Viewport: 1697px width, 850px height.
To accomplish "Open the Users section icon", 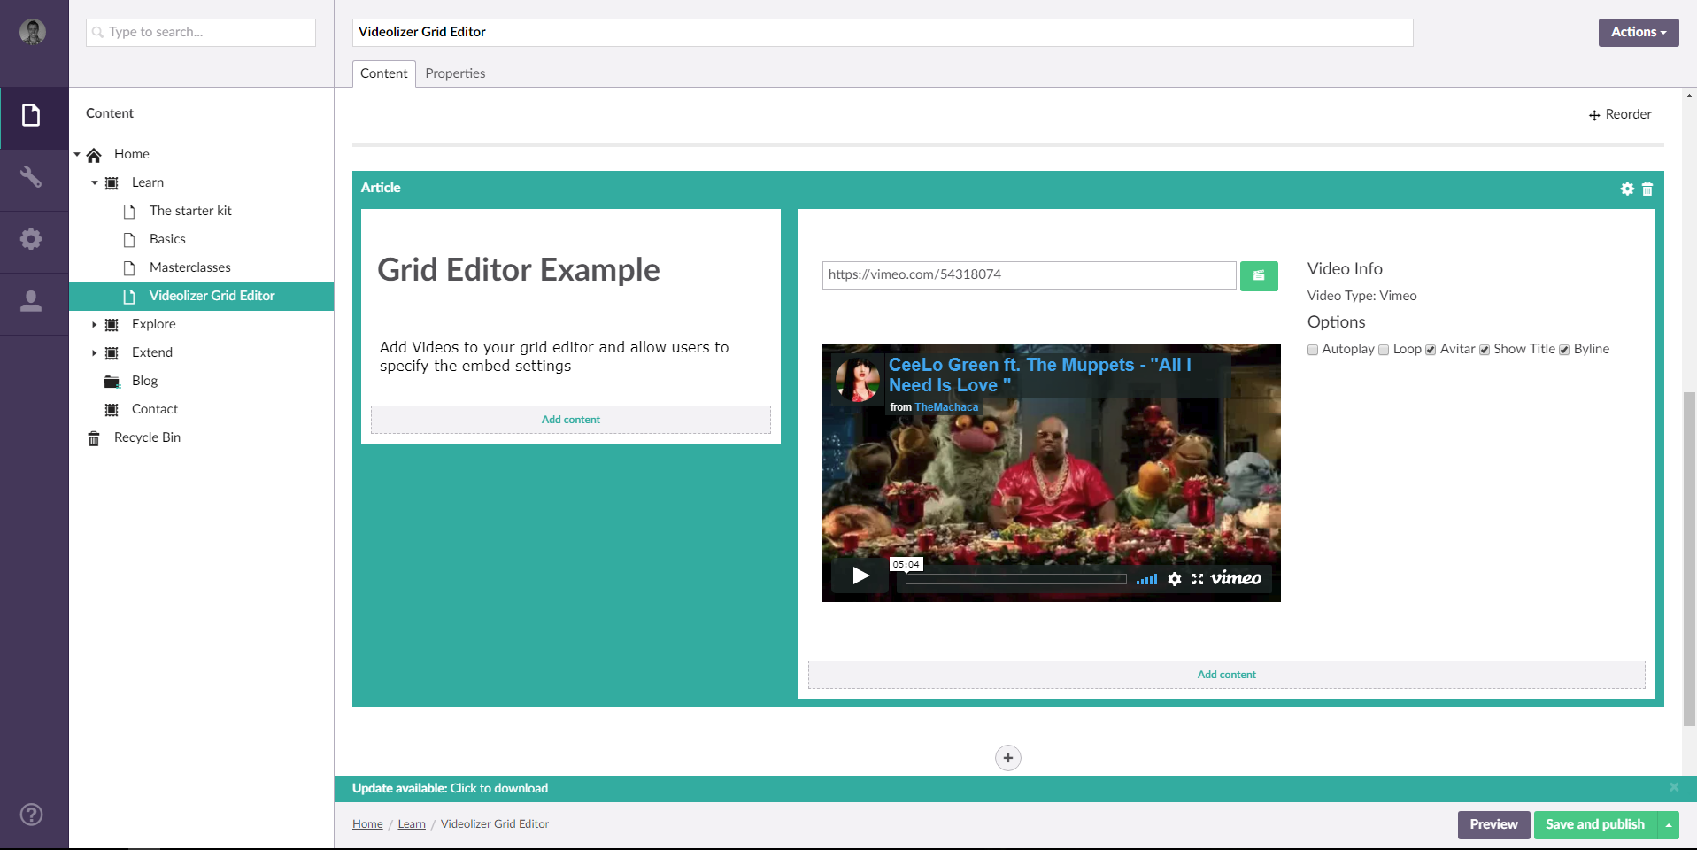I will click(x=31, y=301).
